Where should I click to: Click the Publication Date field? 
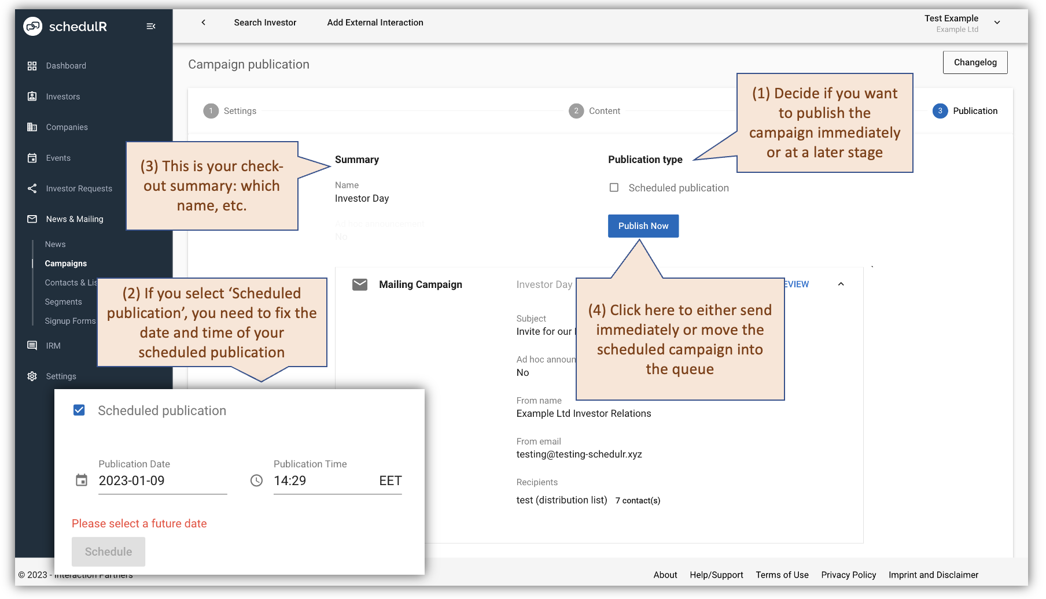click(x=162, y=481)
